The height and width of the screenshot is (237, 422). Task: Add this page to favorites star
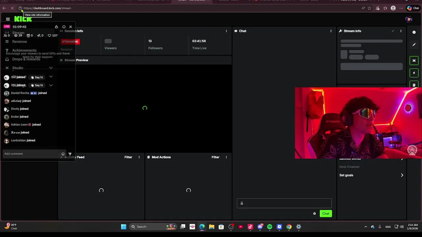pyautogui.click(x=370, y=8)
